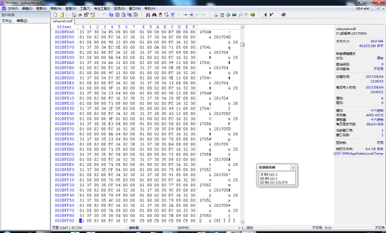Expand the 选项(O) menu

119,9
